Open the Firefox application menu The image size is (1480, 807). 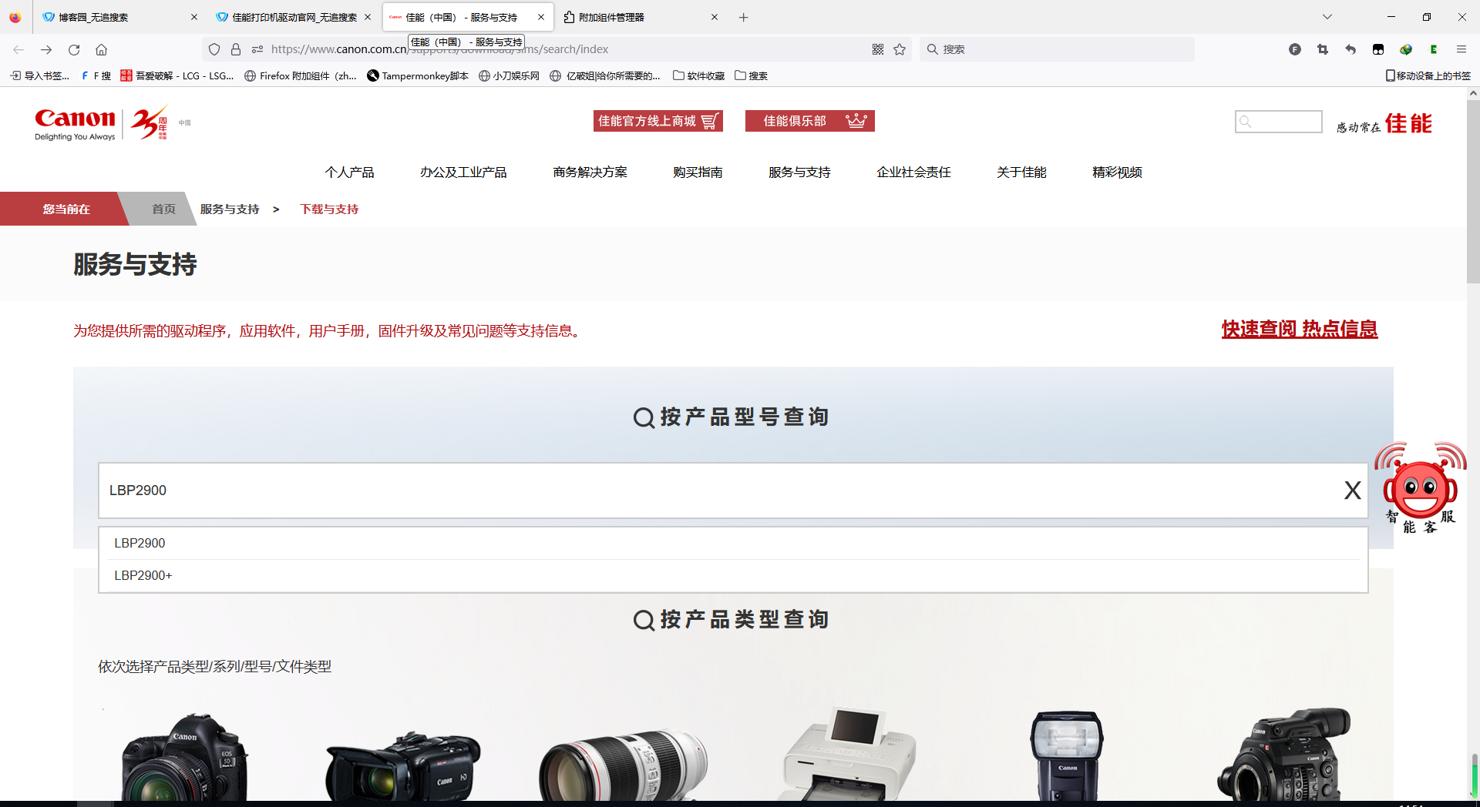coord(1461,49)
